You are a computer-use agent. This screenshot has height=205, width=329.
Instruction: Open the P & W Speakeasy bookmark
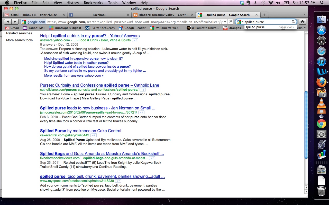pos(100,28)
